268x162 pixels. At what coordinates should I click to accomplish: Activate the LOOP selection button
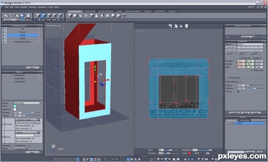tap(43, 20)
